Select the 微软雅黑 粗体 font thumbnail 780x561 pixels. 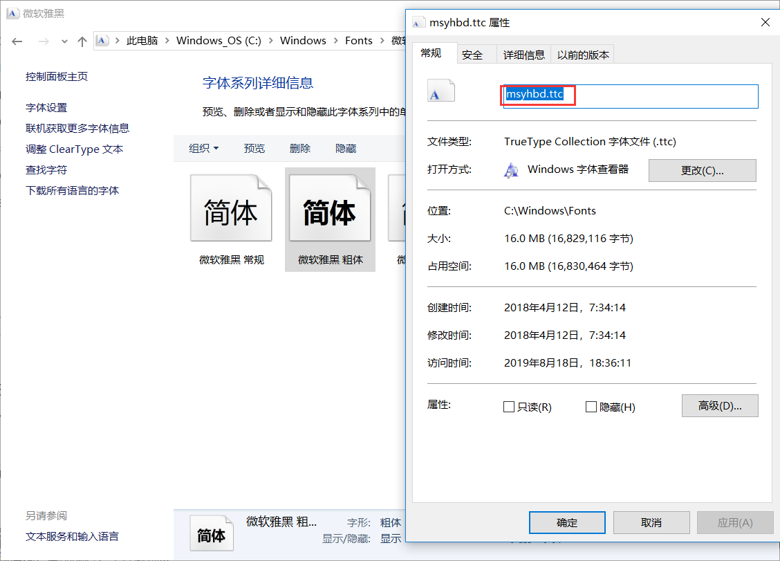click(331, 219)
